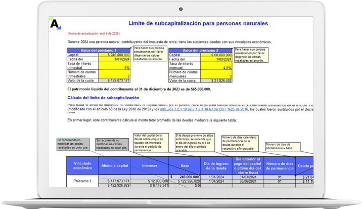Select the 31/03/2024 date cell
Screen dimensions: 362x209
click(248, 177)
